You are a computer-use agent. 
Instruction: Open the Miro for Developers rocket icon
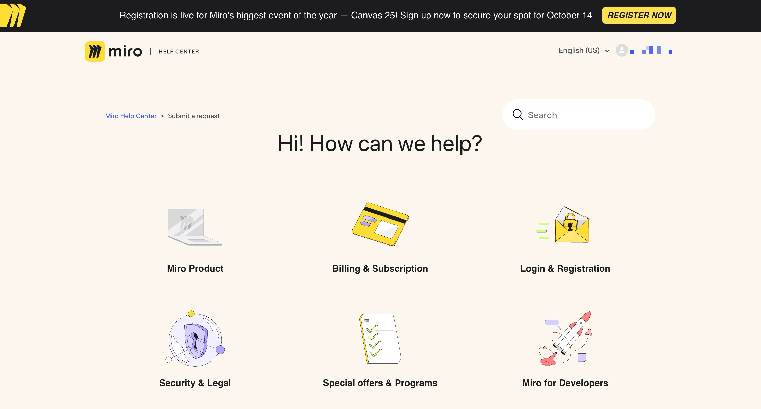click(x=565, y=338)
